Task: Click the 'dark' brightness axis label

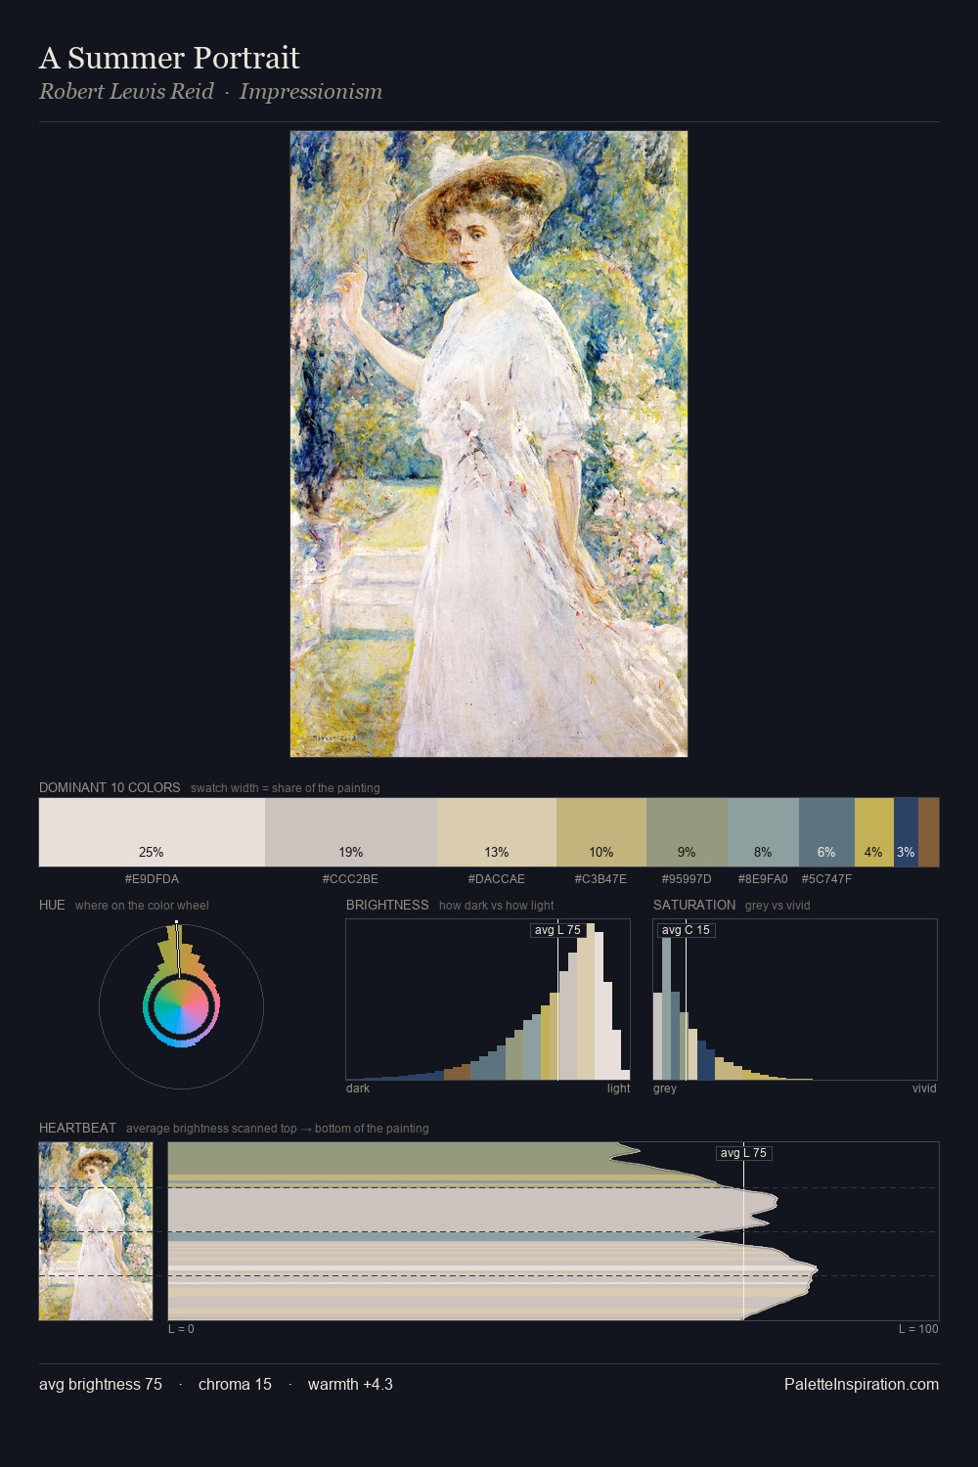Action: 358,1089
